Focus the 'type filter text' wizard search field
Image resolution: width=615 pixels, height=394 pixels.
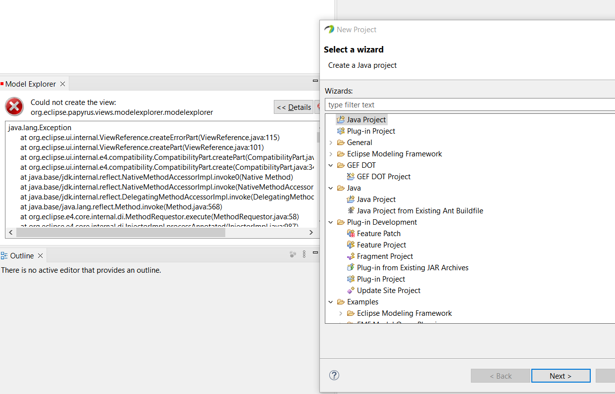(470, 105)
